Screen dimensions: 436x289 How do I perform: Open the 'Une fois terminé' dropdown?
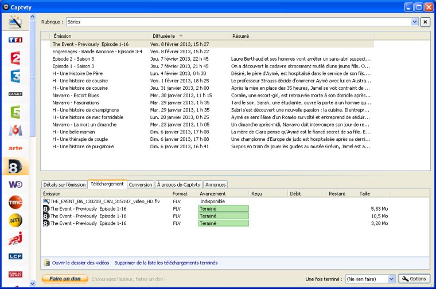tap(391, 279)
